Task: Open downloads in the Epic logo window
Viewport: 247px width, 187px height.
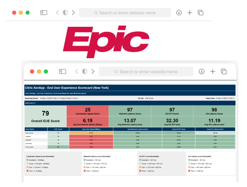Action: click(179, 13)
